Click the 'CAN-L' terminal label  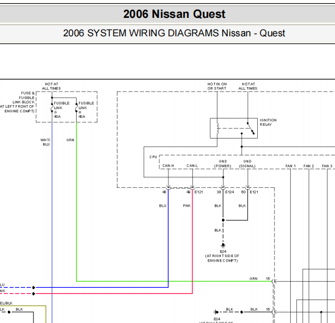192,165
